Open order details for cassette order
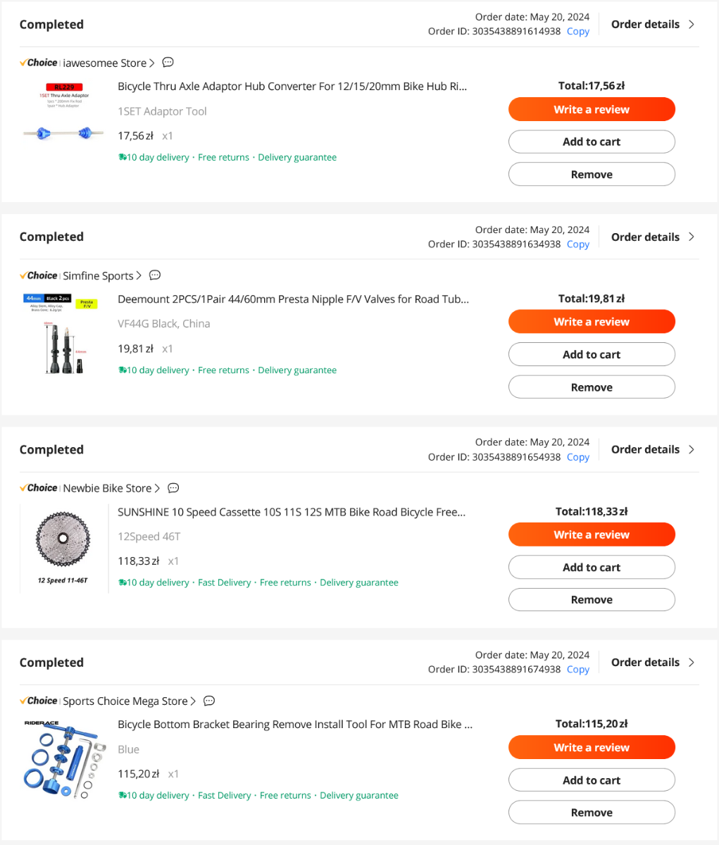 pos(652,450)
